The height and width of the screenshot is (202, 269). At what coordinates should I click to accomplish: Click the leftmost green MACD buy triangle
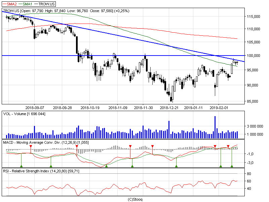pos(21,166)
